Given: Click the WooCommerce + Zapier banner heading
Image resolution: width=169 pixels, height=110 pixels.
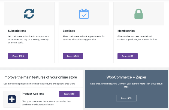Looking at the screenshot, I should (x=126, y=77).
